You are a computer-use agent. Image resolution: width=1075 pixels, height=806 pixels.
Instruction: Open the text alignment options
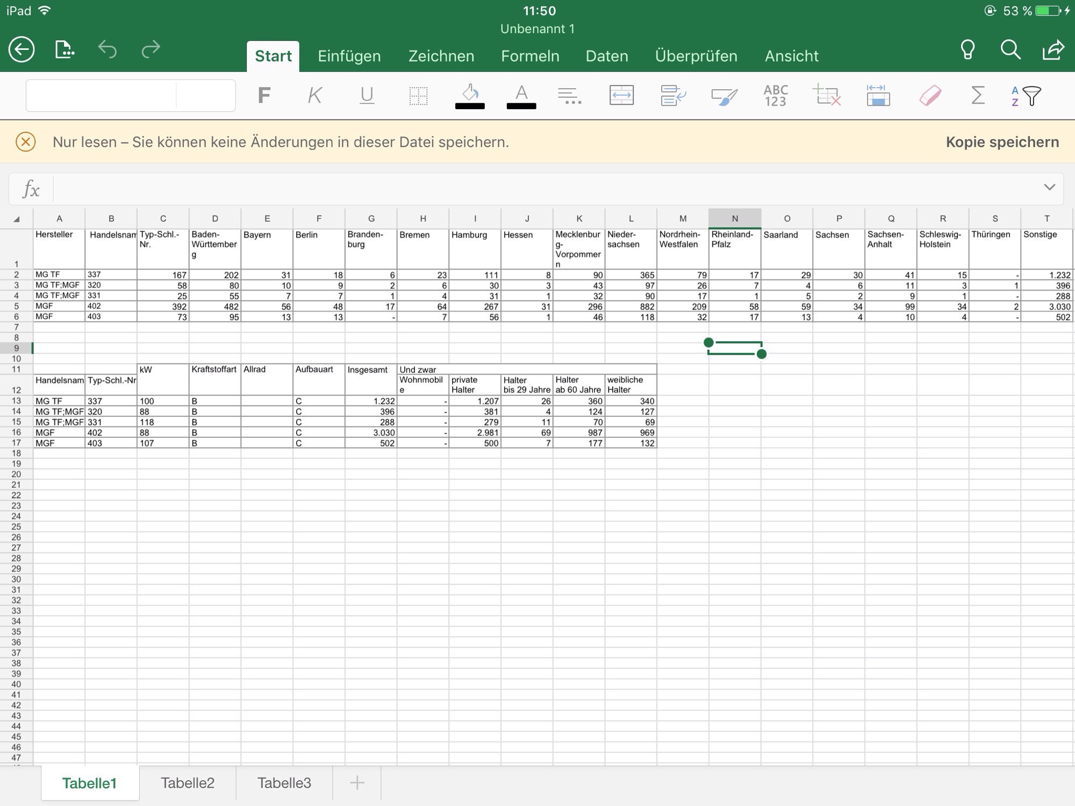569,96
